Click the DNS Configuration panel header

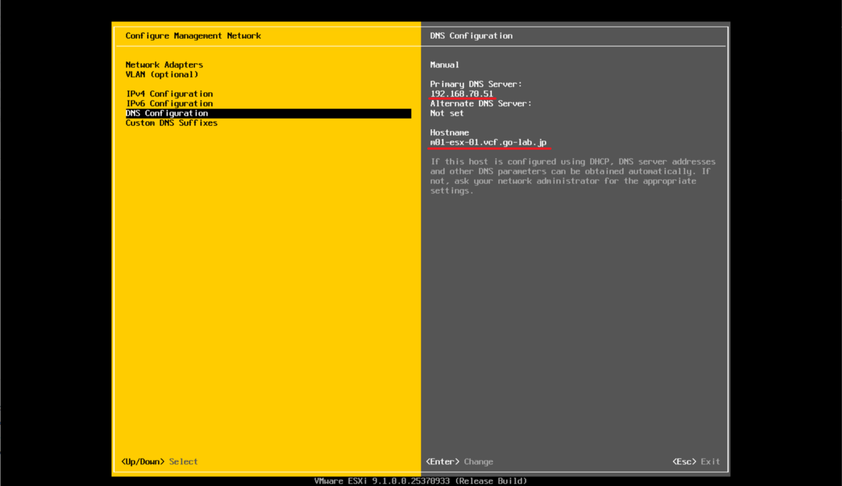[x=472, y=36]
